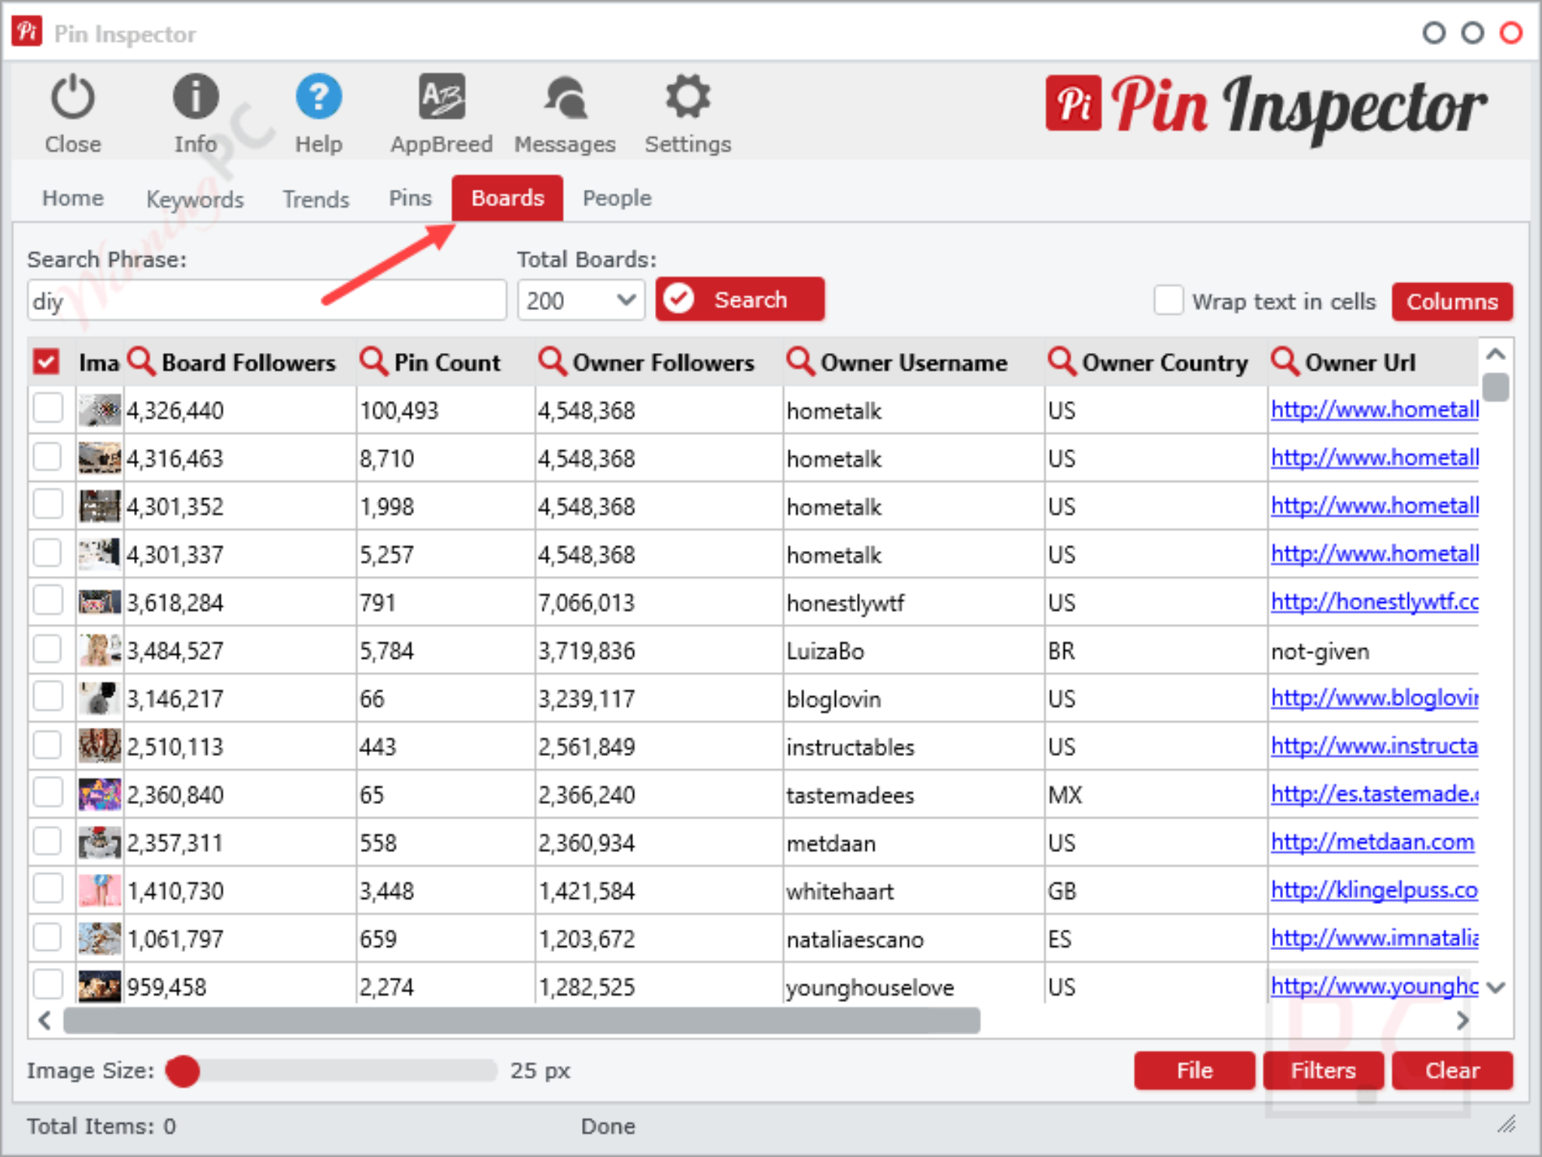Select the Boards tab

tap(507, 198)
